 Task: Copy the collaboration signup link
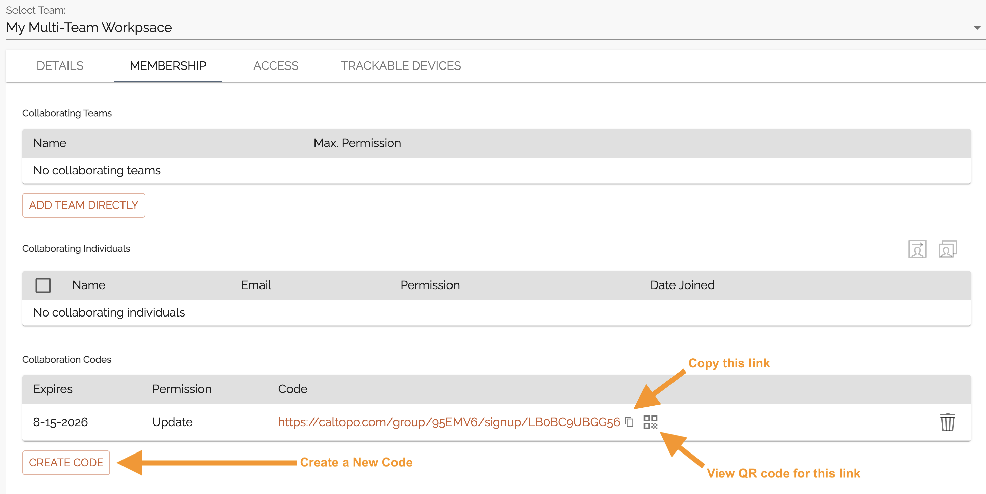629,422
